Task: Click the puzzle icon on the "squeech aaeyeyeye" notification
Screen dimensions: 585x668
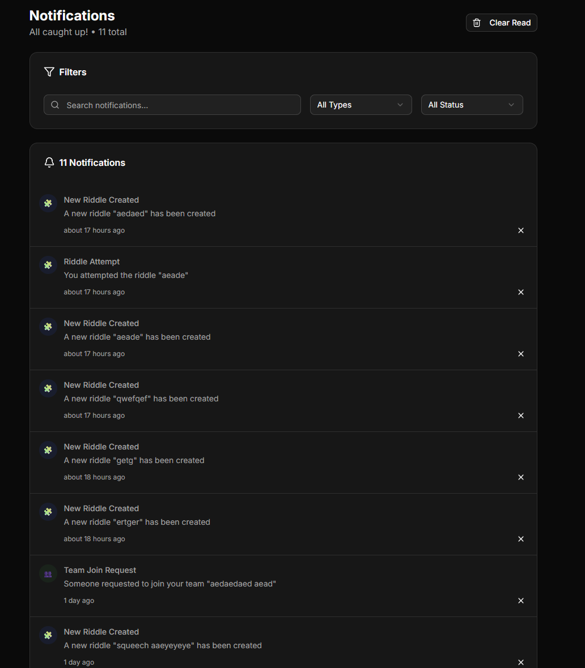Action: (x=48, y=635)
